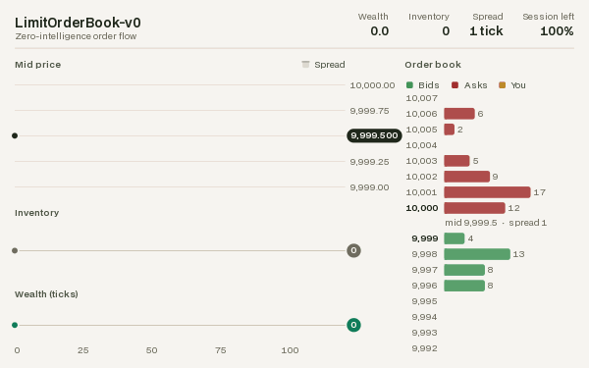Click the Zero-intelligence order flow subtitle
589x368 pixels.
pyautogui.click(x=76, y=36)
